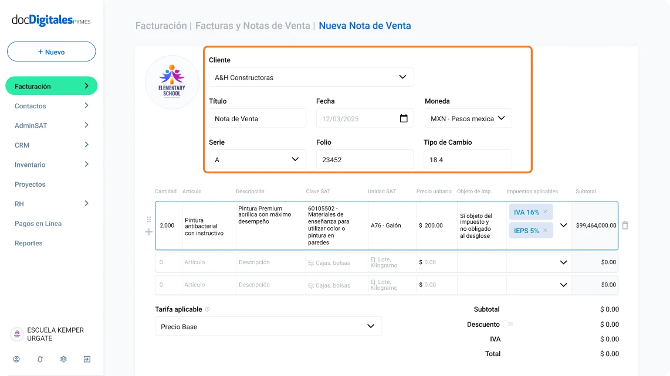The height and width of the screenshot is (376, 670).
Task: Toggle the Descuento switch
Action: pyautogui.click(x=507, y=324)
